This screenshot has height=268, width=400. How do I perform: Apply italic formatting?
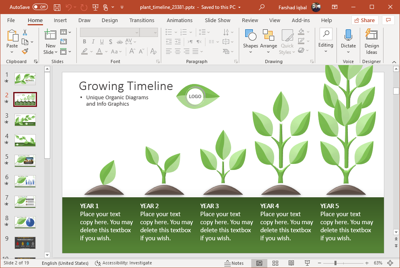(x=93, y=41)
